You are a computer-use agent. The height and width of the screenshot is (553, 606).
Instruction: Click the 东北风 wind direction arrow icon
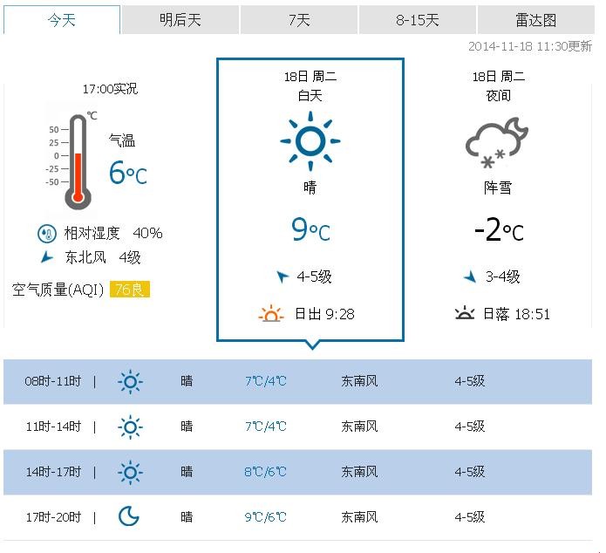(46, 257)
